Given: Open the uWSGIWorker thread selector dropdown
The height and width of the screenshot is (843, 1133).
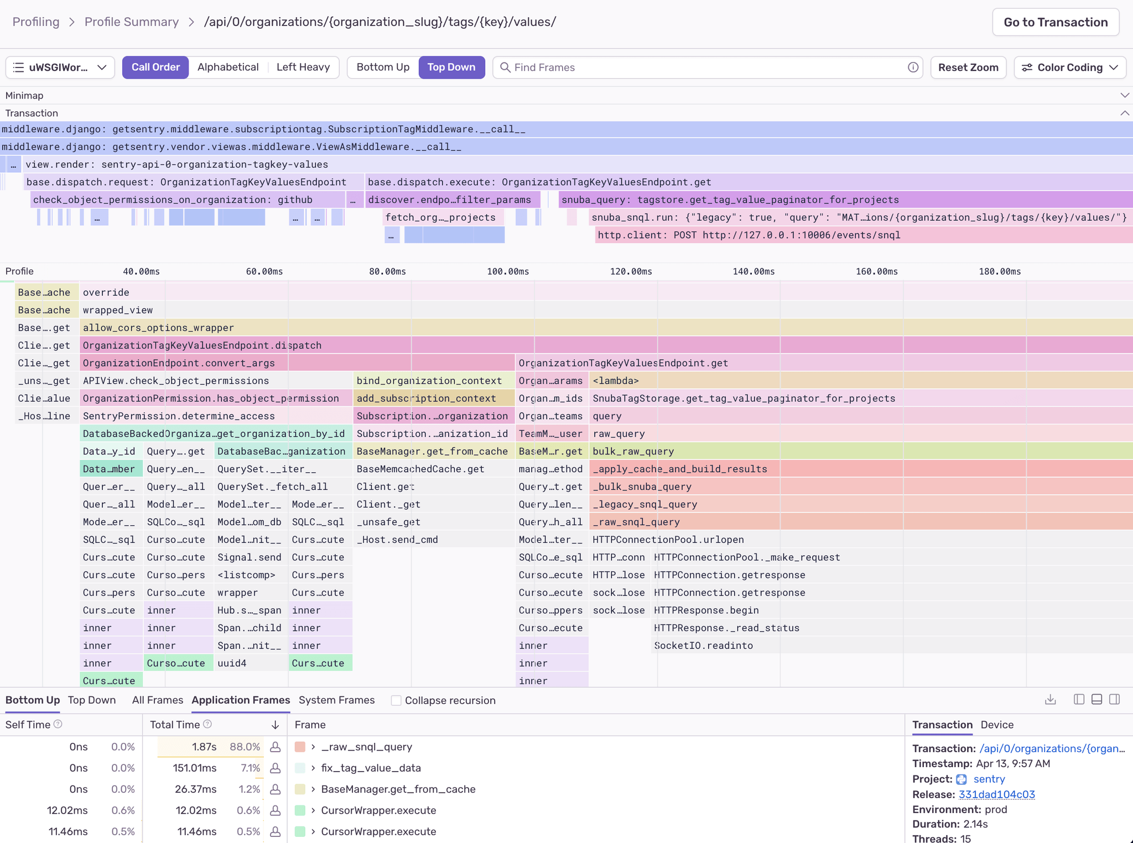Looking at the screenshot, I should coord(60,67).
